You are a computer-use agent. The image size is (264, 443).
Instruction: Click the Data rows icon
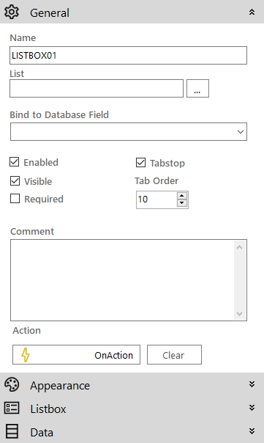coord(12,431)
